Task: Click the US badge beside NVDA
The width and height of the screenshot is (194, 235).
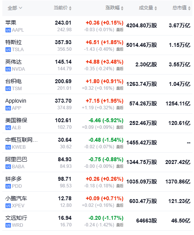Action: [8, 69]
